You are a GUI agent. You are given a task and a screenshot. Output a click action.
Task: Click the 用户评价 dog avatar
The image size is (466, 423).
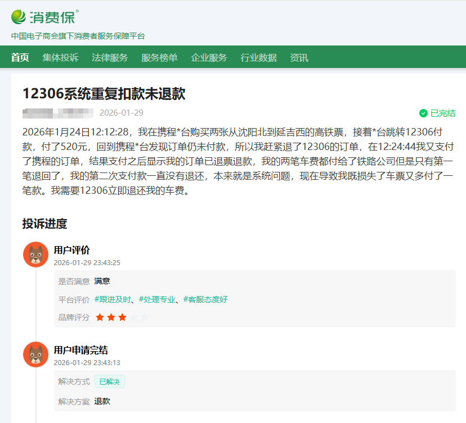pyautogui.click(x=35, y=254)
